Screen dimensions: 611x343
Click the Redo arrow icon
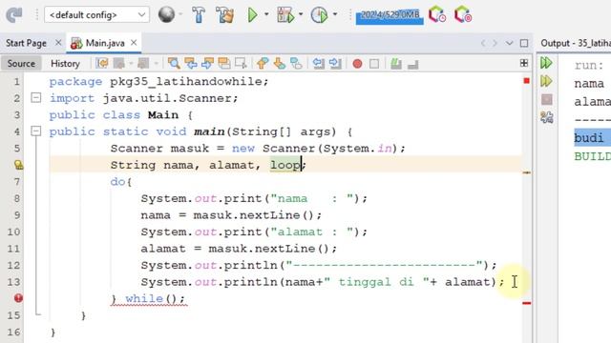point(14,15)
